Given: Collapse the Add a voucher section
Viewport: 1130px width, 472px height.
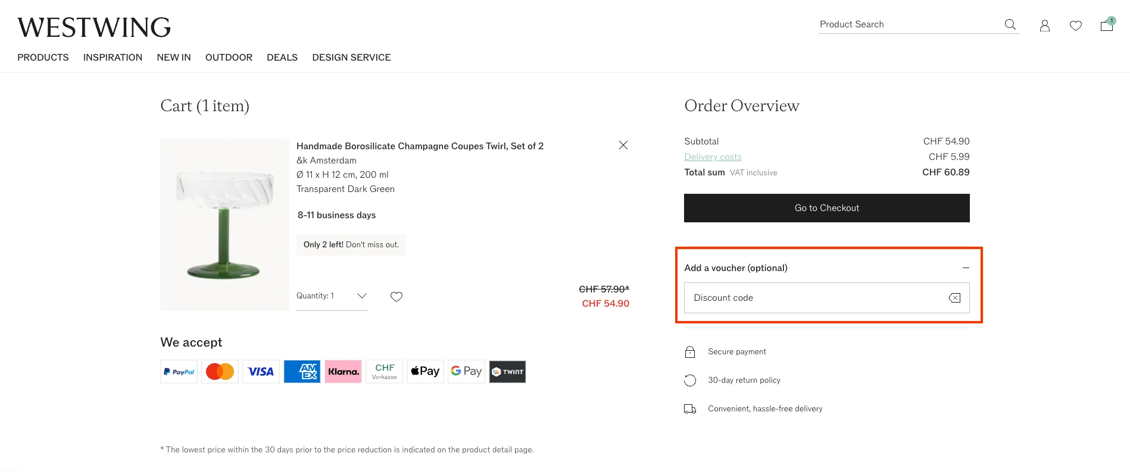Looking at the screenshot, I should pos(966,268).
